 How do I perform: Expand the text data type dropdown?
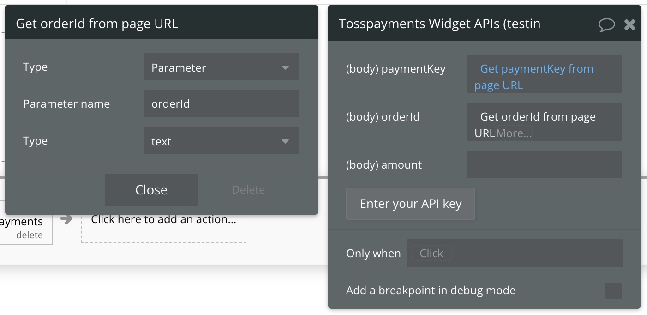[221, 141]
